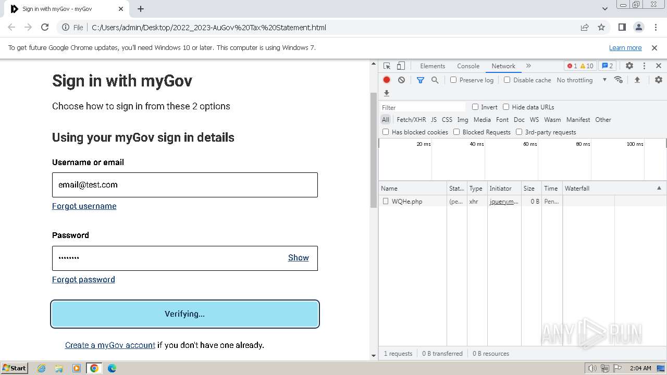Close the DevTools panel

(x=659, y=66)
